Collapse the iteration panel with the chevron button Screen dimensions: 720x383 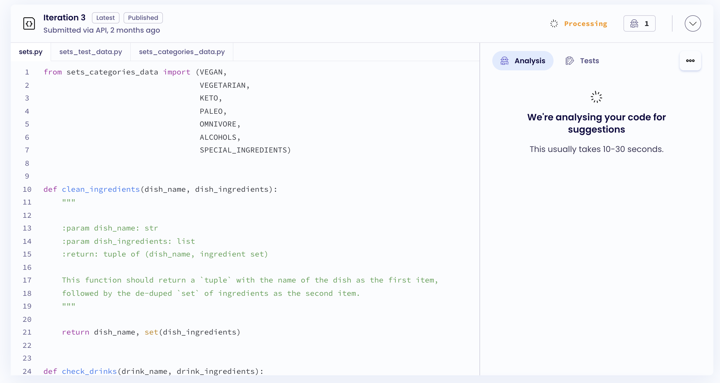[693, 23]
